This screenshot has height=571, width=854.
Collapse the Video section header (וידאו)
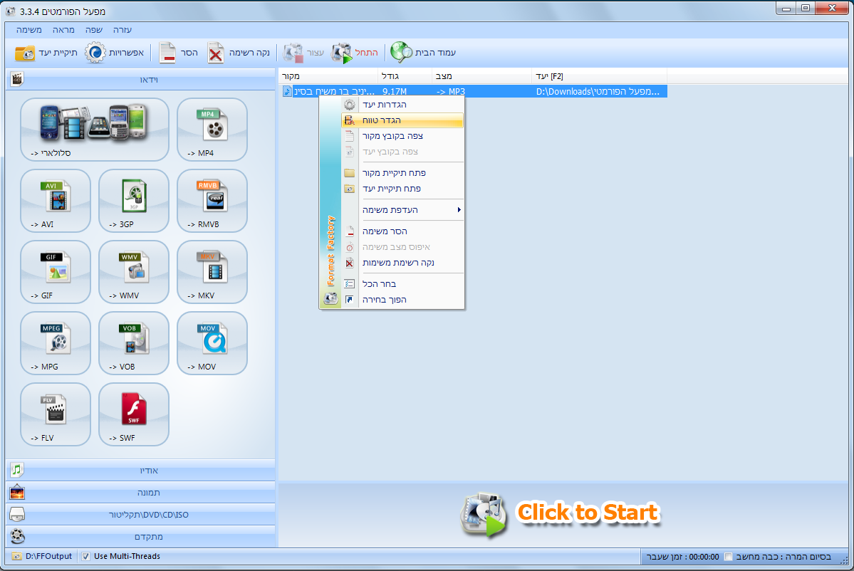(x=141, y=80)
